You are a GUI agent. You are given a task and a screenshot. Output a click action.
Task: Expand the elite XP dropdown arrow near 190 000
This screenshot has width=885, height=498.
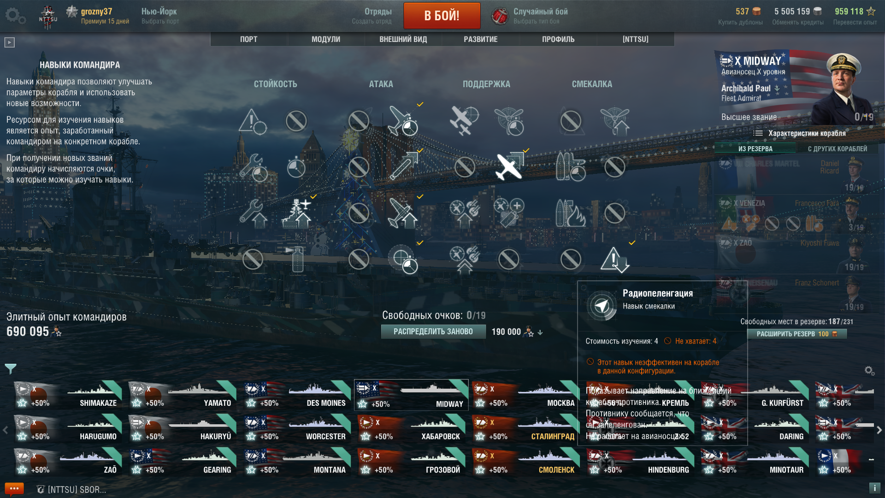tap(540, 332)
